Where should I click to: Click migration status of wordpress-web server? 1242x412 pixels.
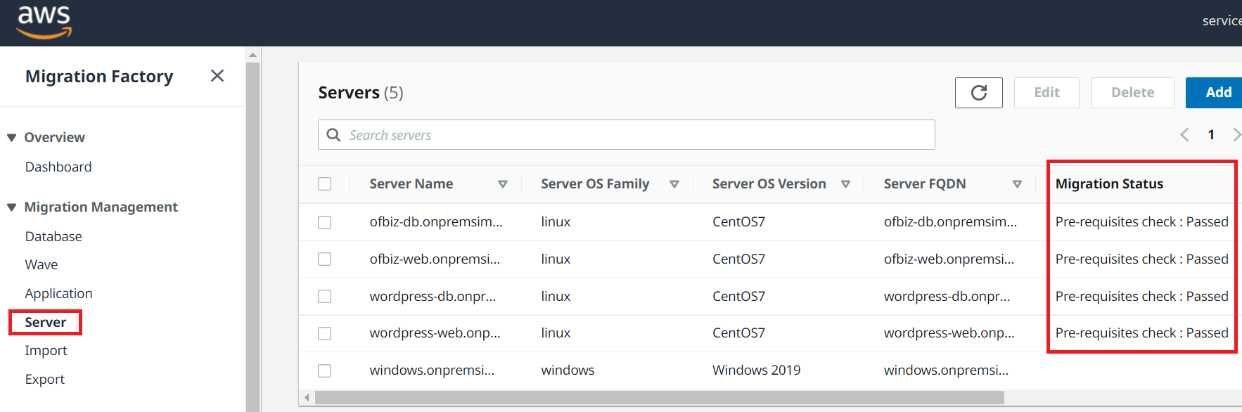1142,333
